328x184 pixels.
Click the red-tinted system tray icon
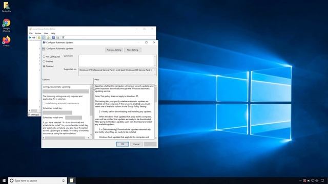pyautogui.click(x=304, y=180)
